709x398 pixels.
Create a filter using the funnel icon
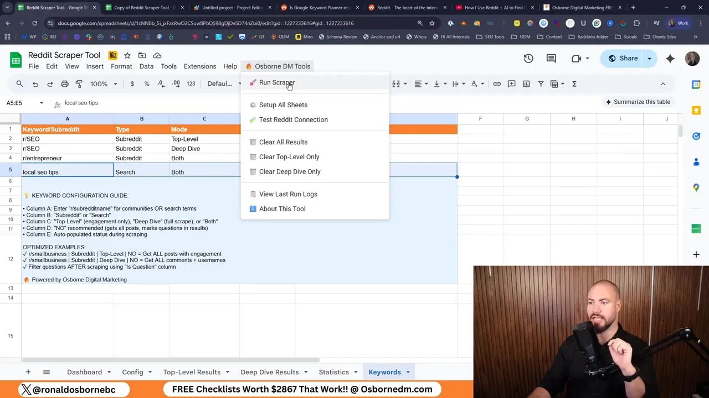[x=541, y=83]
